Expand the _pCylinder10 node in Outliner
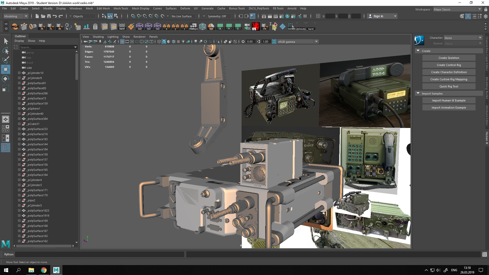The width and height of the screenshot is (489, 275). coord(19,73)
